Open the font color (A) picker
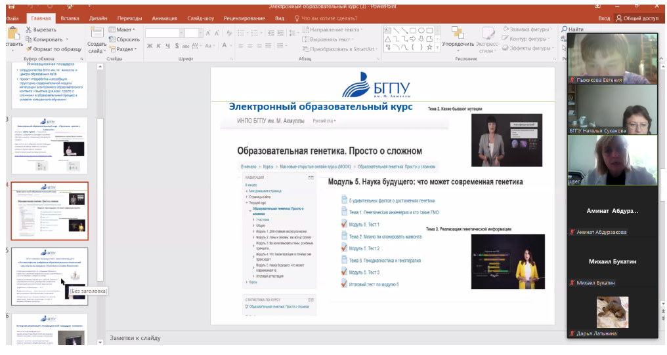Viewport: 667px width, 355px height. [x=225, y=46]
